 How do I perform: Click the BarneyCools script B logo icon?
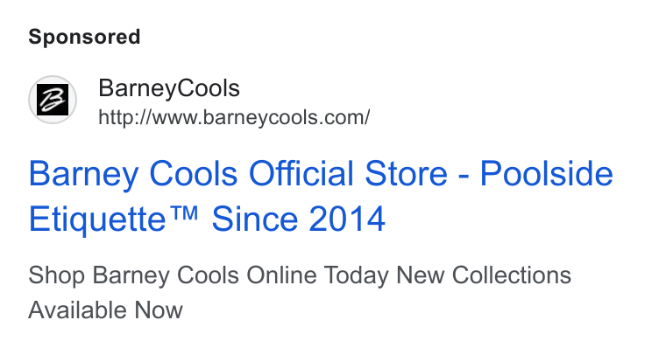(x=53, y=100)
